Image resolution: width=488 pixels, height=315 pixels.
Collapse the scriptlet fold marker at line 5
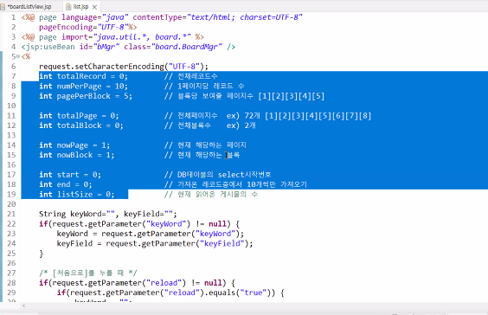pos(18,56)
